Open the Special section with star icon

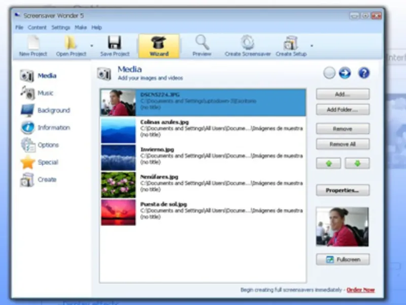(40, 162)
